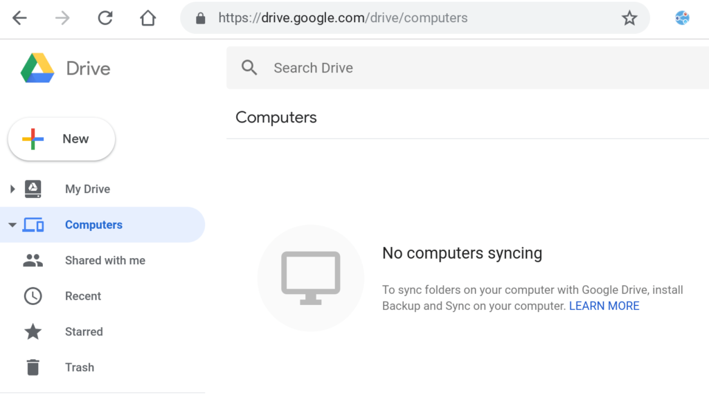Click the browser forward arrow

coord(62,18)
